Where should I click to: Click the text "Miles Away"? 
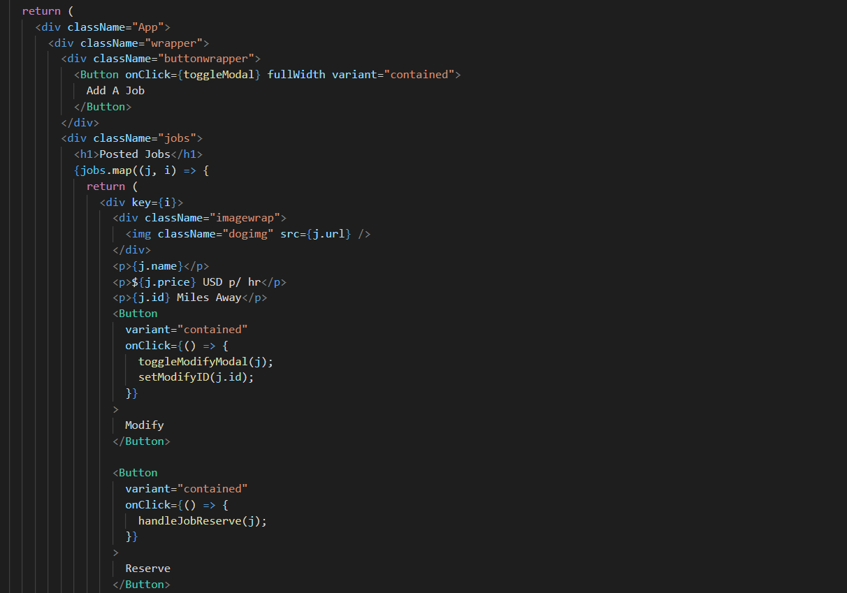click(209, 298)
